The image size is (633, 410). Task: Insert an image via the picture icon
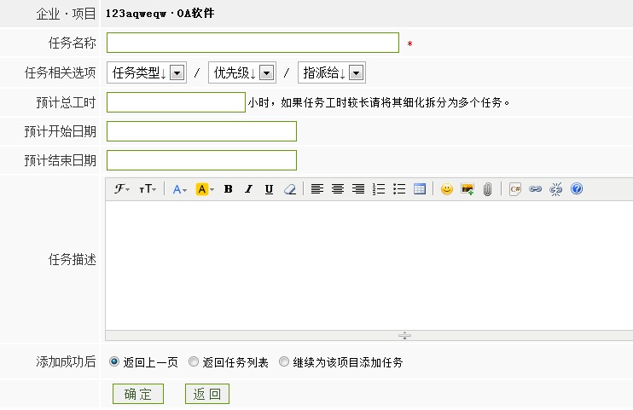[x=467, y=189]
